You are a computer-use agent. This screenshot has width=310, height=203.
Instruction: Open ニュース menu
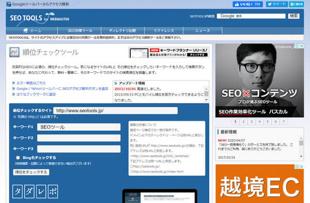click(203, 30)
